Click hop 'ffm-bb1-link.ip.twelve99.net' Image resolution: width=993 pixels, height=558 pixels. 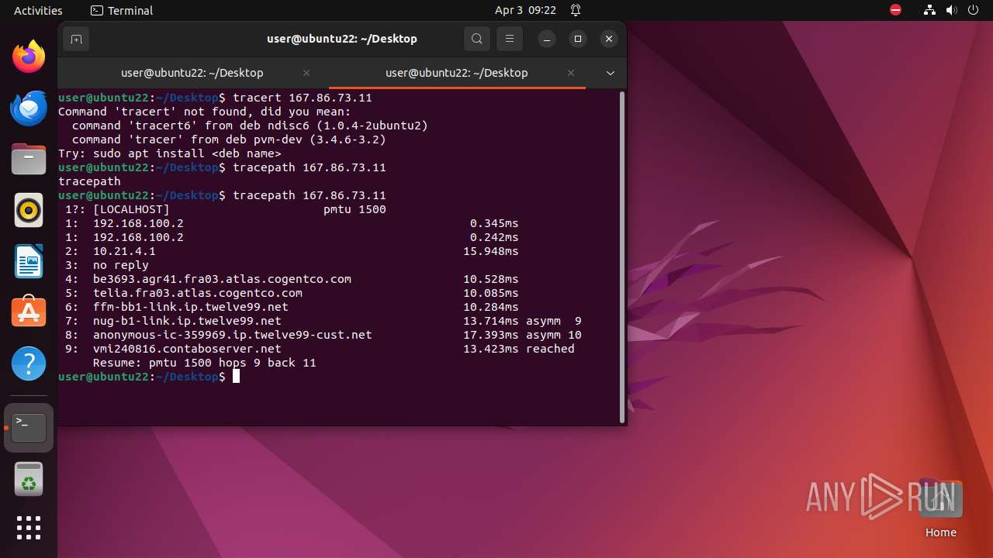tap(191, 307)
